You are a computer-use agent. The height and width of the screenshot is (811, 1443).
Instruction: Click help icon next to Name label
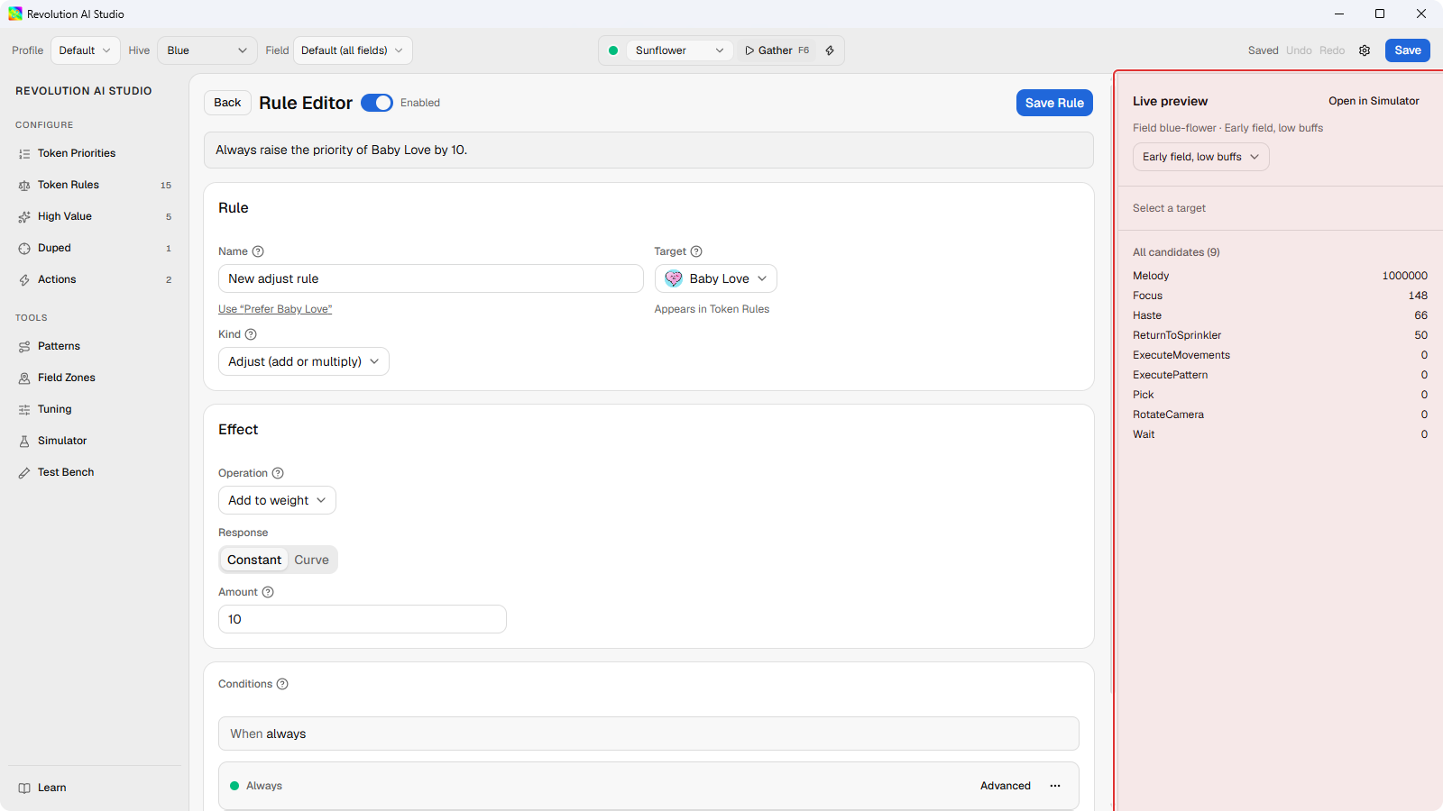258,251
